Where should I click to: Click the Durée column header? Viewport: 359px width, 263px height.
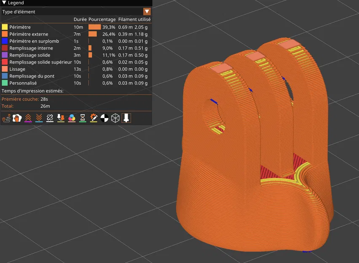[80, 19]
